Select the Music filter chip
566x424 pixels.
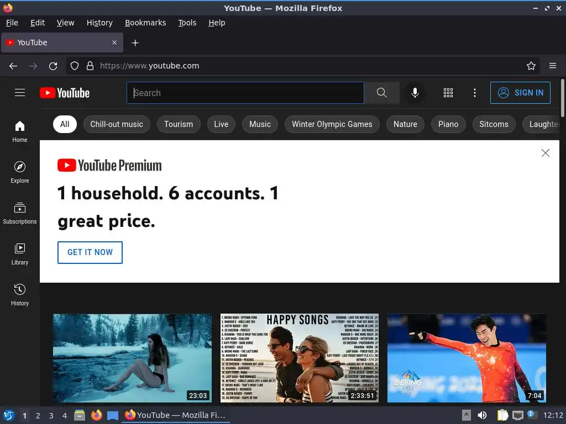260,124
